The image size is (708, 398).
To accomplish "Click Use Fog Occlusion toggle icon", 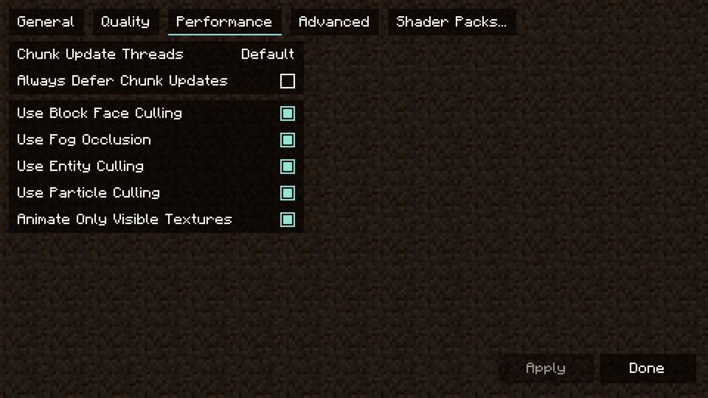I will (x=287, y=140).
